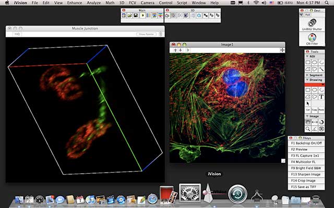Click the Wi-Fi icon in menu bar
The height and width of the screenshot is (208, 334).
(256, 3)
